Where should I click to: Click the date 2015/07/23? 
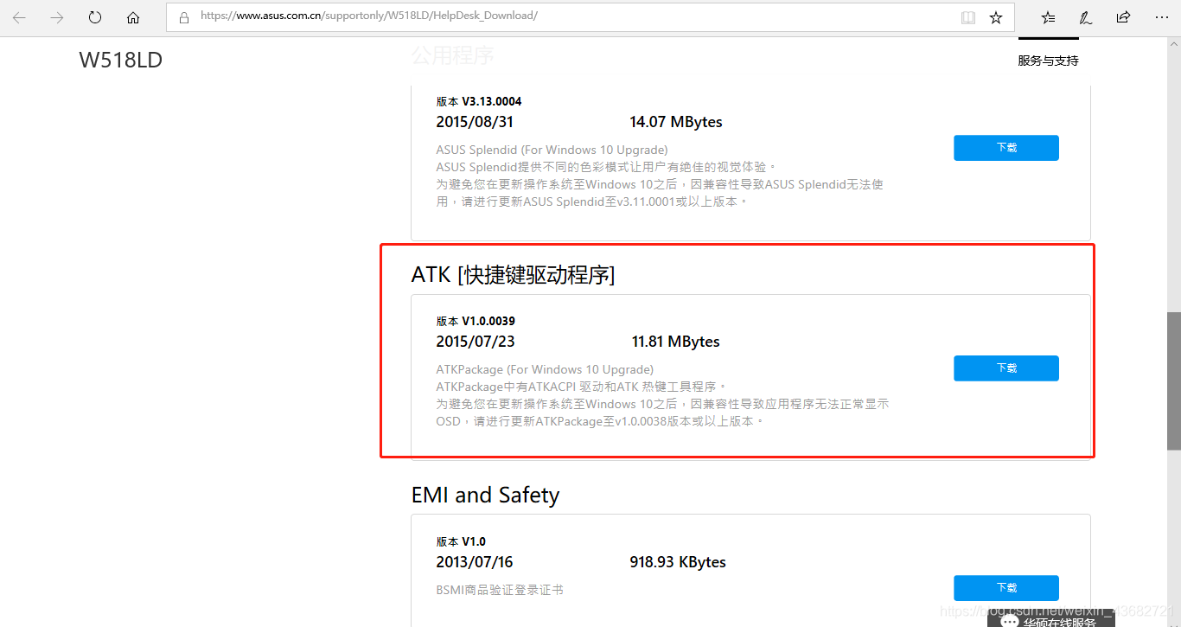(x=476, y=342)
